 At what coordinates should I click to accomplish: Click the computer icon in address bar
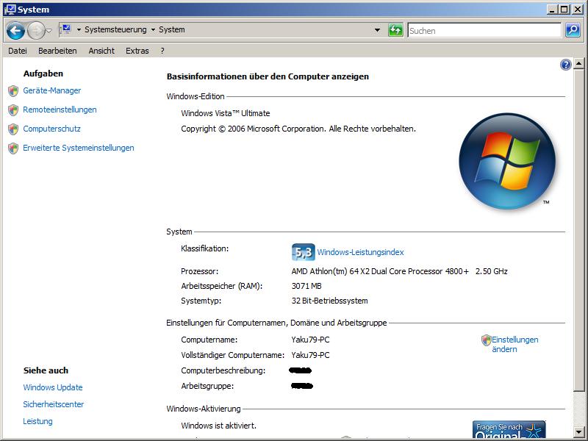click(x=65, y=29)
